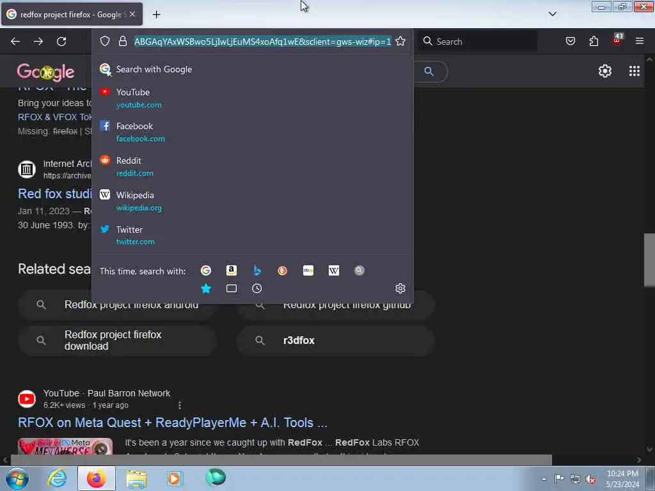Click the horizontal scrollbar at bottom
Screen dimensions: 655x491
[281, 460]
